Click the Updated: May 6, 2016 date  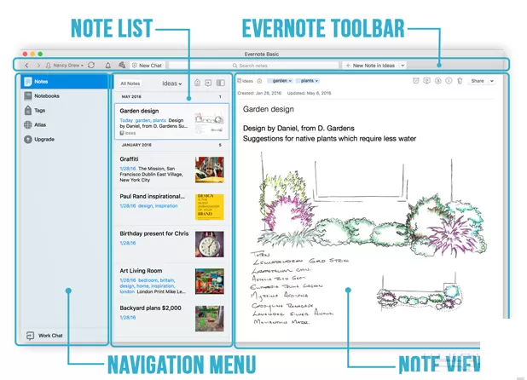coord(309,94)
